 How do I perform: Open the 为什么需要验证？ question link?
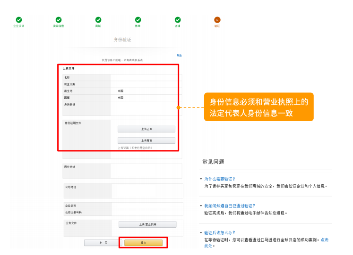tap(220, 179)
